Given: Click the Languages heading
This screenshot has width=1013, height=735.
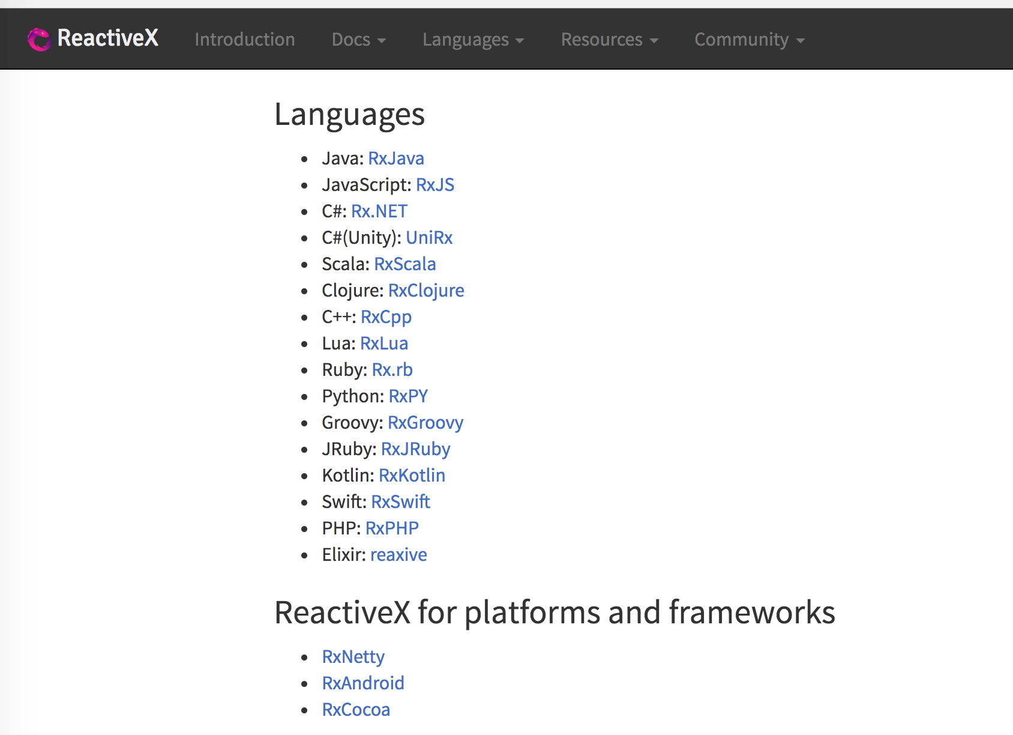Looking at the screenshot, I should pos(349,115).
